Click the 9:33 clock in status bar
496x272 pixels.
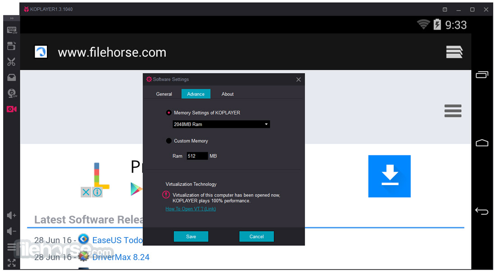[x=456, y=25]
